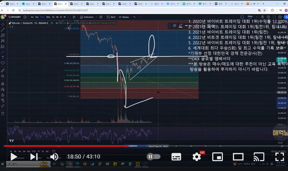This screenshot has height=171, width=288.
Task: Select the Text annotation tool
Action: [3, 58]
